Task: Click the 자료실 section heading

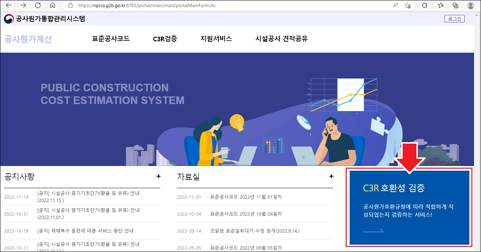Action: point(188,177)
